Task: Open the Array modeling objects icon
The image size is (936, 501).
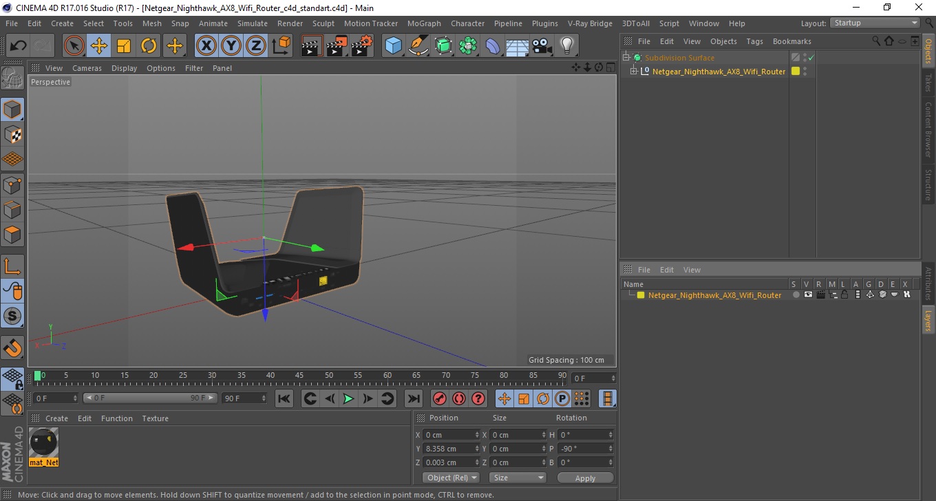Action: (x=468, y=46)
